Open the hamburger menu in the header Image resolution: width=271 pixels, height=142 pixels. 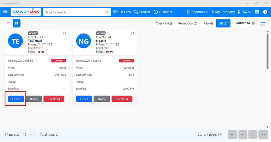point(5,12)
